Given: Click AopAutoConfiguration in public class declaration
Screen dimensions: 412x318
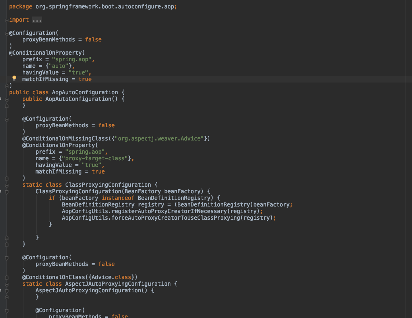Looking at the screenshot, I should 85,92.
